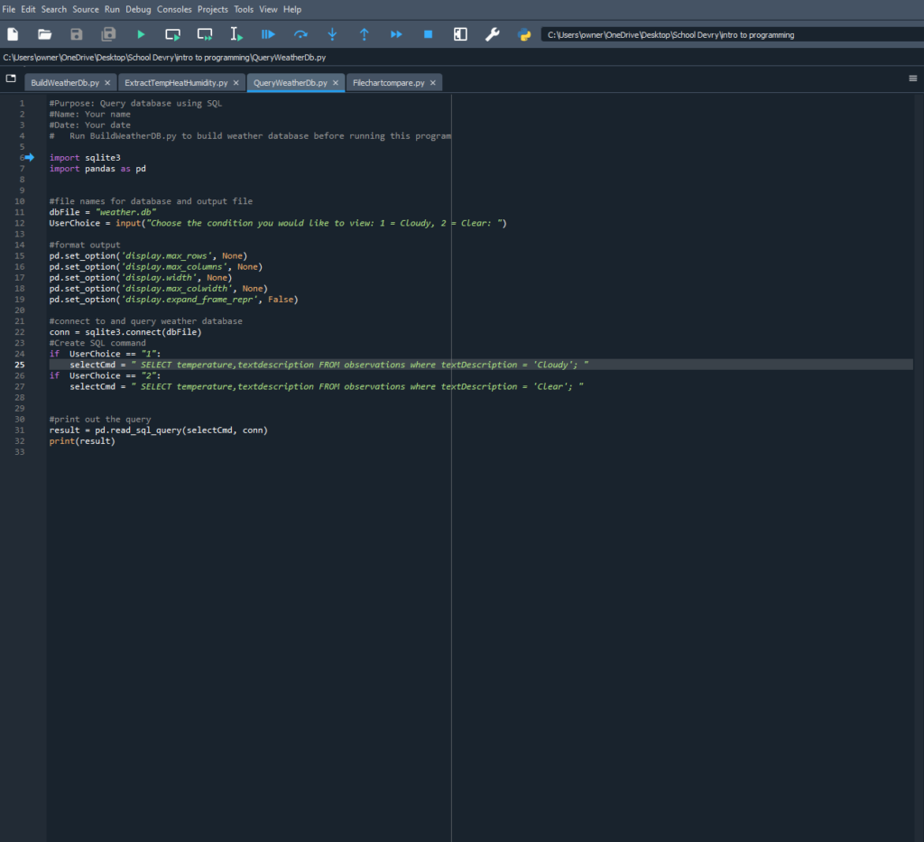
Task: Close the Filechartcompare.py tab
Action: pos(433,83)
